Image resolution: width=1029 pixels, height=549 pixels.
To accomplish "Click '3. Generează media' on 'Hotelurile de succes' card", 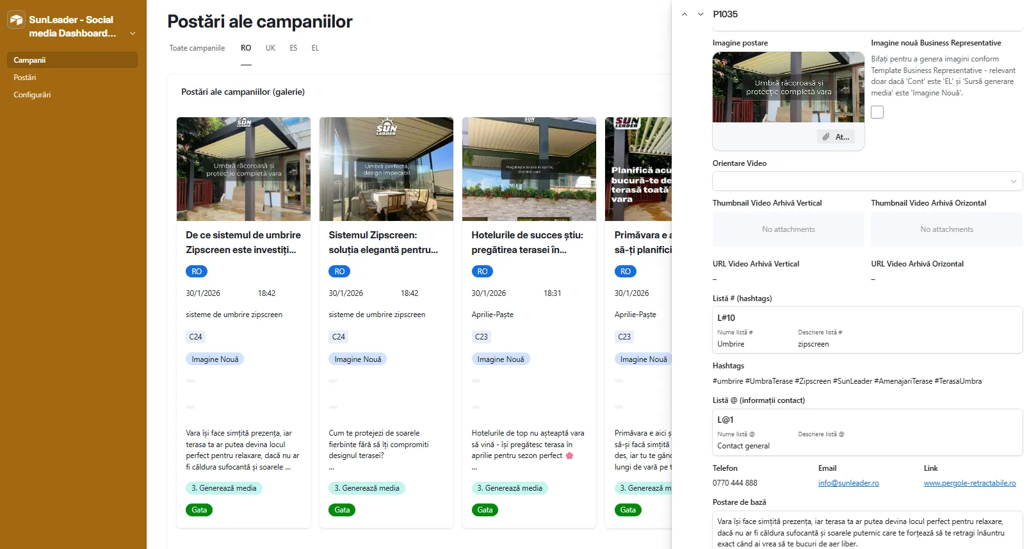I will click(510, 488).
